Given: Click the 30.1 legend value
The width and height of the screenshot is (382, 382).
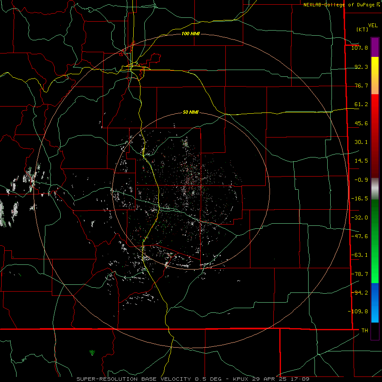Looking at the screenshot, I should pos(361,142).
